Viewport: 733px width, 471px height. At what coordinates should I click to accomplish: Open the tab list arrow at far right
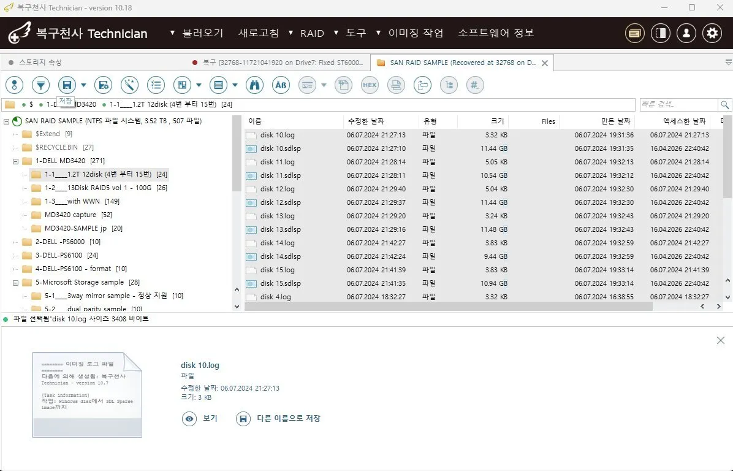coord(728,62)
